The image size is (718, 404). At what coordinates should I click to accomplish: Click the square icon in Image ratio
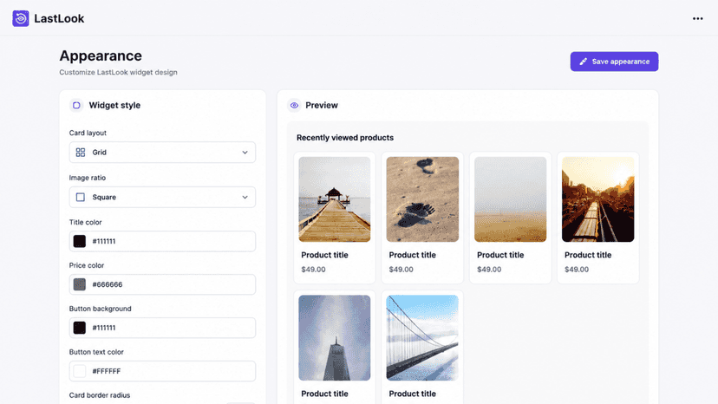81,197
